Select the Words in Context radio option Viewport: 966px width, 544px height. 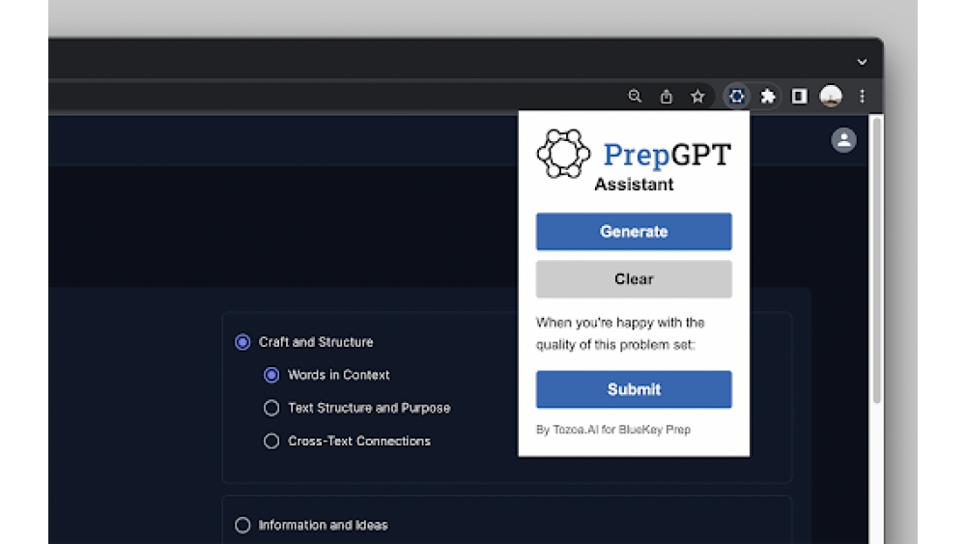pyautogui.click(x=271, y=375)
